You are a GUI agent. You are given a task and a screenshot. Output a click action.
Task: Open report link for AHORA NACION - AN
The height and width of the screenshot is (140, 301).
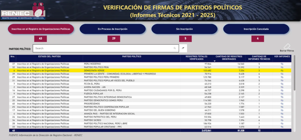(x=282, y=87)
